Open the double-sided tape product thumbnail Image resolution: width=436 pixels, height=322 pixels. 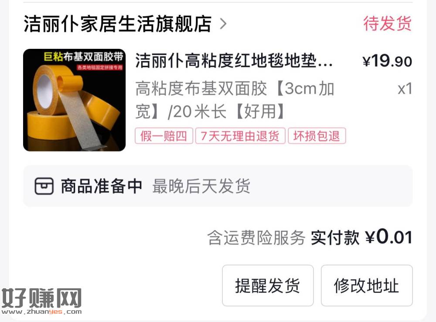click(74, 100)
